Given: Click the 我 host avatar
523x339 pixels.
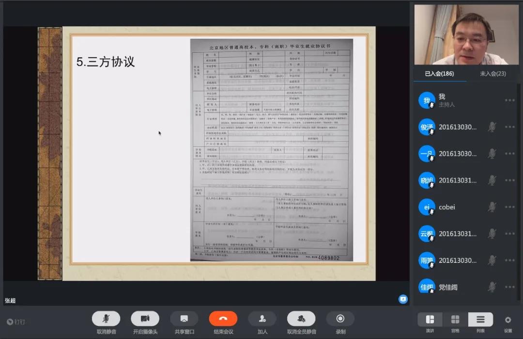Looking at the screenshot, I should click(427, 100).
